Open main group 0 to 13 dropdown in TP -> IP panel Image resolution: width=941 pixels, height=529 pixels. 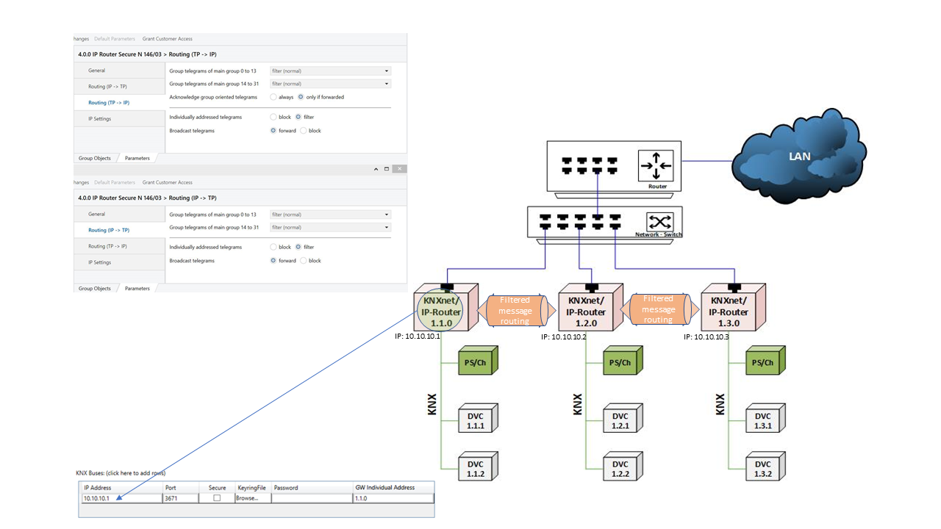(x=330, y=71)
